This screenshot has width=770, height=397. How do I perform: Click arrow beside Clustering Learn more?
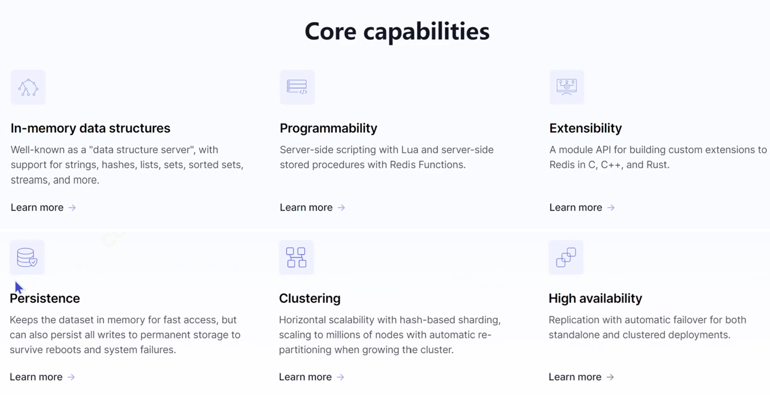point(341,377)
